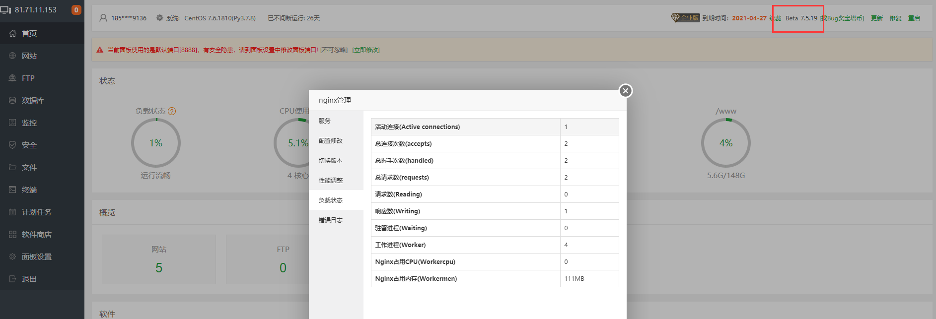
Task: Click the 负载状态 1% gauge
Action: (156, 143)
